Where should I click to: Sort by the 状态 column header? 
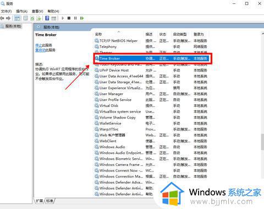tap(163, 34)
